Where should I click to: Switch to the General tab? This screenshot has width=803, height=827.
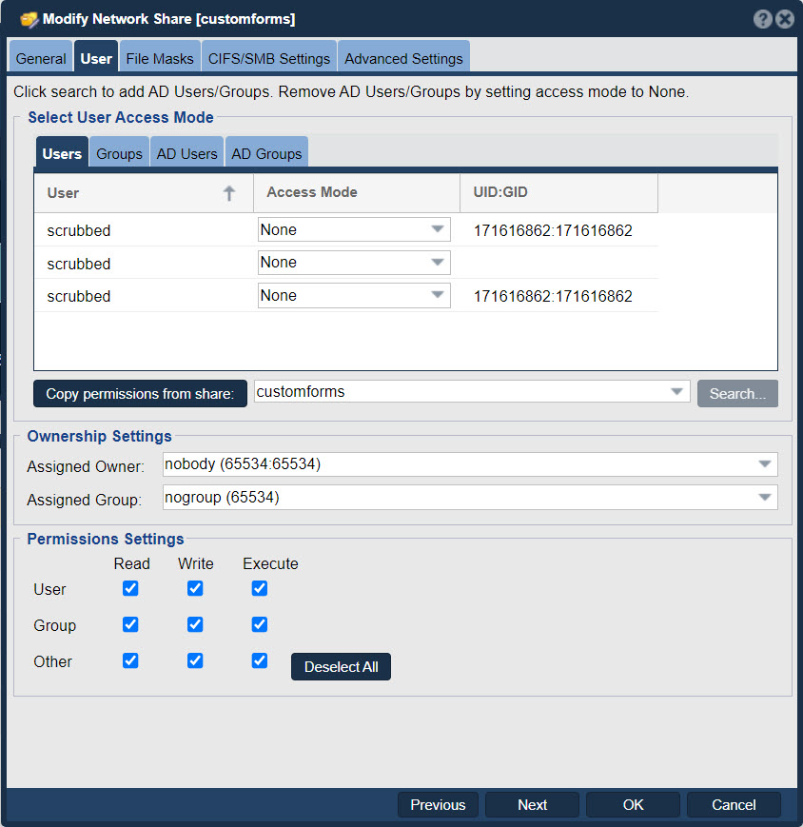[x=41, y=58]
